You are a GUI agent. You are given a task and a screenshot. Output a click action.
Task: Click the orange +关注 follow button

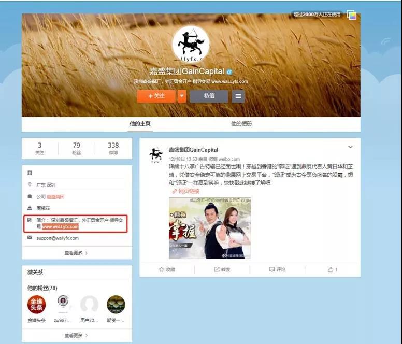156,96
